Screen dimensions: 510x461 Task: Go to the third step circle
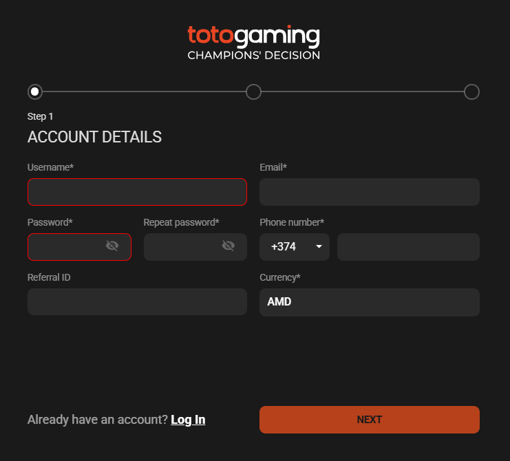471,92
